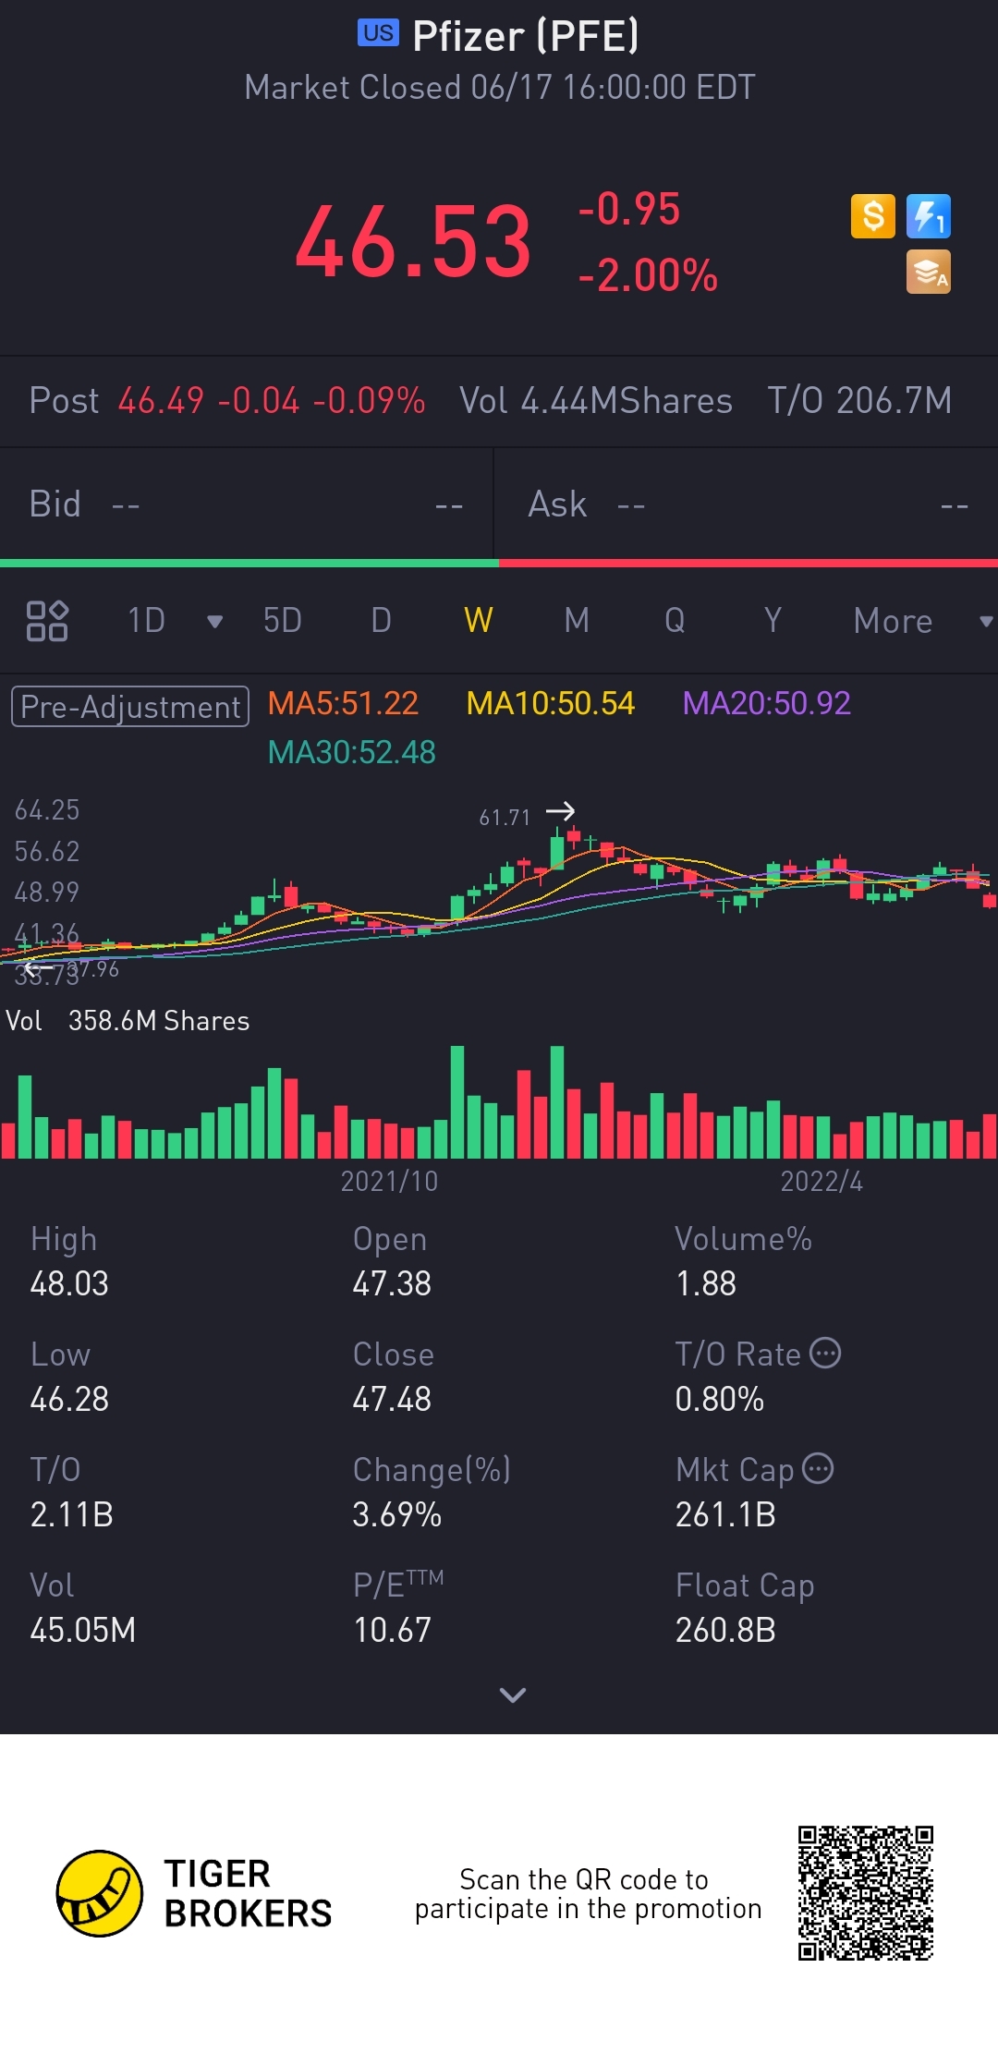Open the chart layout grid icon
This screenshot has width=998, height=2053.
tap(47, 621)
